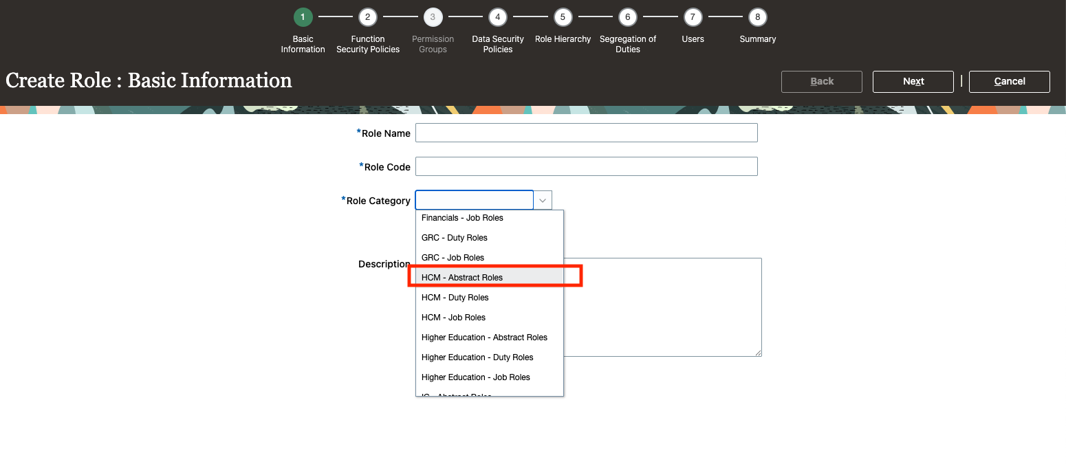Open step 6 Segregation of Duties
Viewport: 1066px width, 464px height.
pyautogui.click(x=627, y=17)
